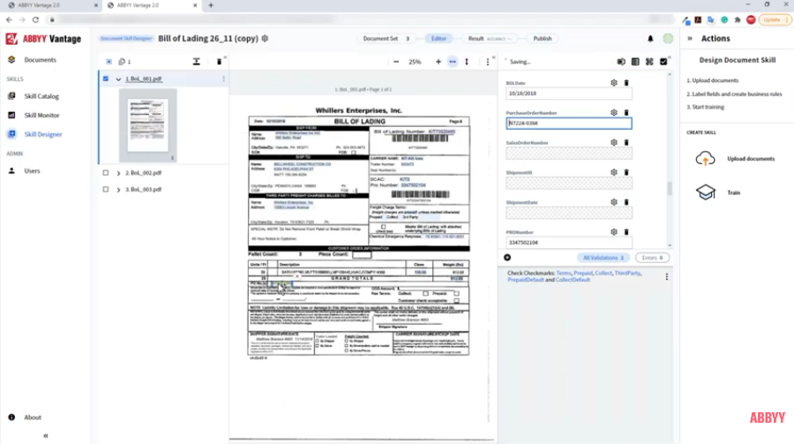
Task: Click the checkmark icon in fields toolbar
Action: (663, 62)
